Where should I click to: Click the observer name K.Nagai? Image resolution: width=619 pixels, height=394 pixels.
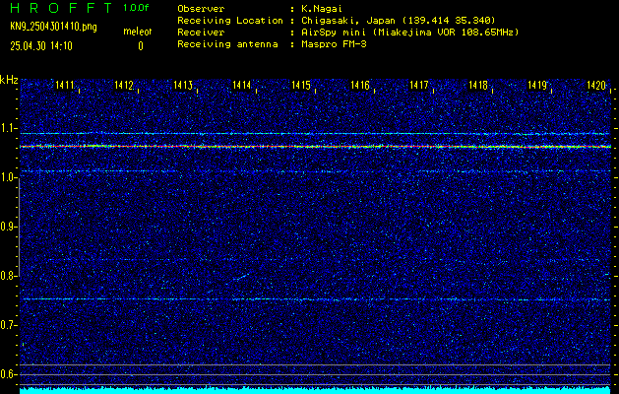(x=322, y=9)
